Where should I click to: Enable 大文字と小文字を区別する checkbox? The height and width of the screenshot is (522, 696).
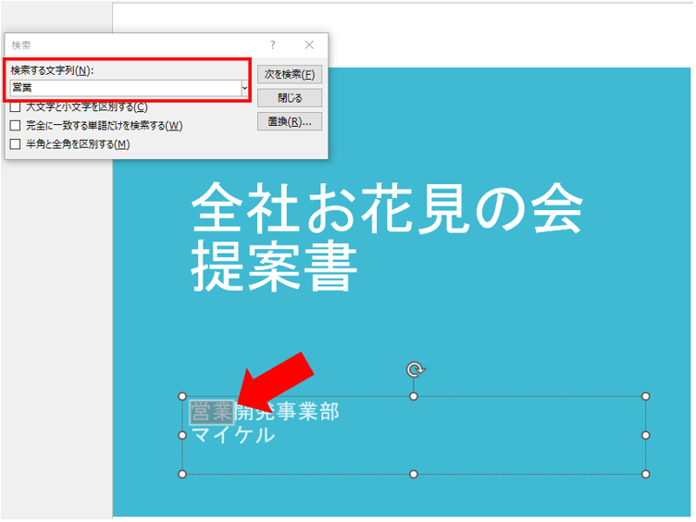16,107
